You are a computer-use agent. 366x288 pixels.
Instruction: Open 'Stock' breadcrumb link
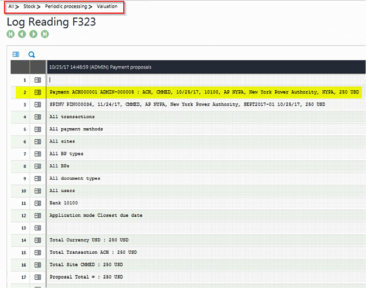(29, 7)
